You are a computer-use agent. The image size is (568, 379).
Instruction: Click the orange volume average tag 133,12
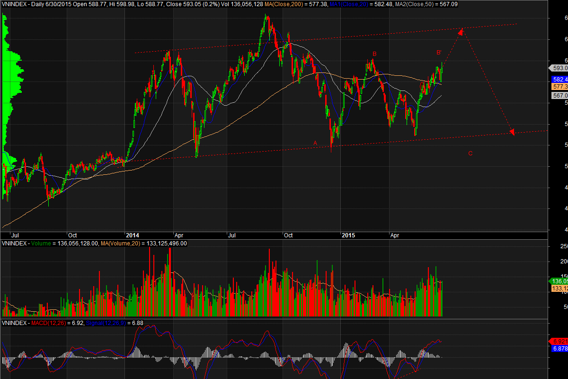click(x=559, y=289)
